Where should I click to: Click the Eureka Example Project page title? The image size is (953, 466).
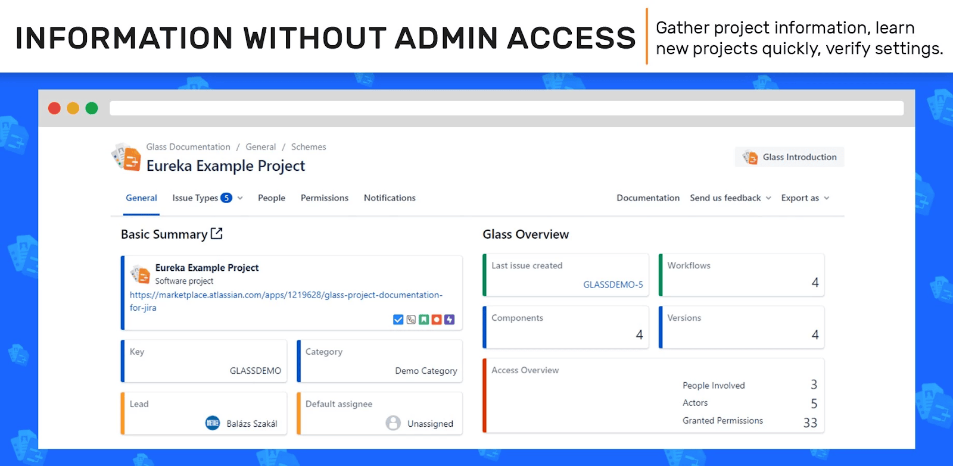tap(226, 166)
